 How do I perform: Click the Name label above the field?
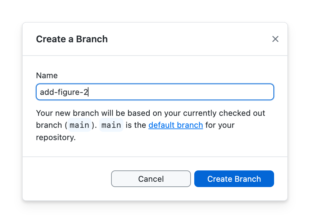47,76
